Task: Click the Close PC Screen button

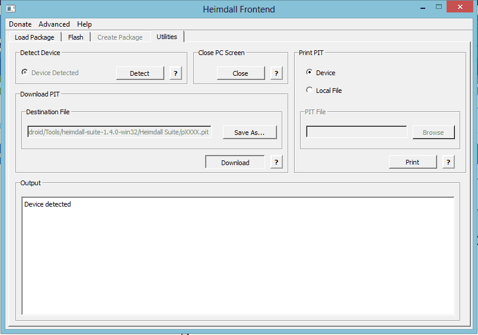Action: coord(241,73)
